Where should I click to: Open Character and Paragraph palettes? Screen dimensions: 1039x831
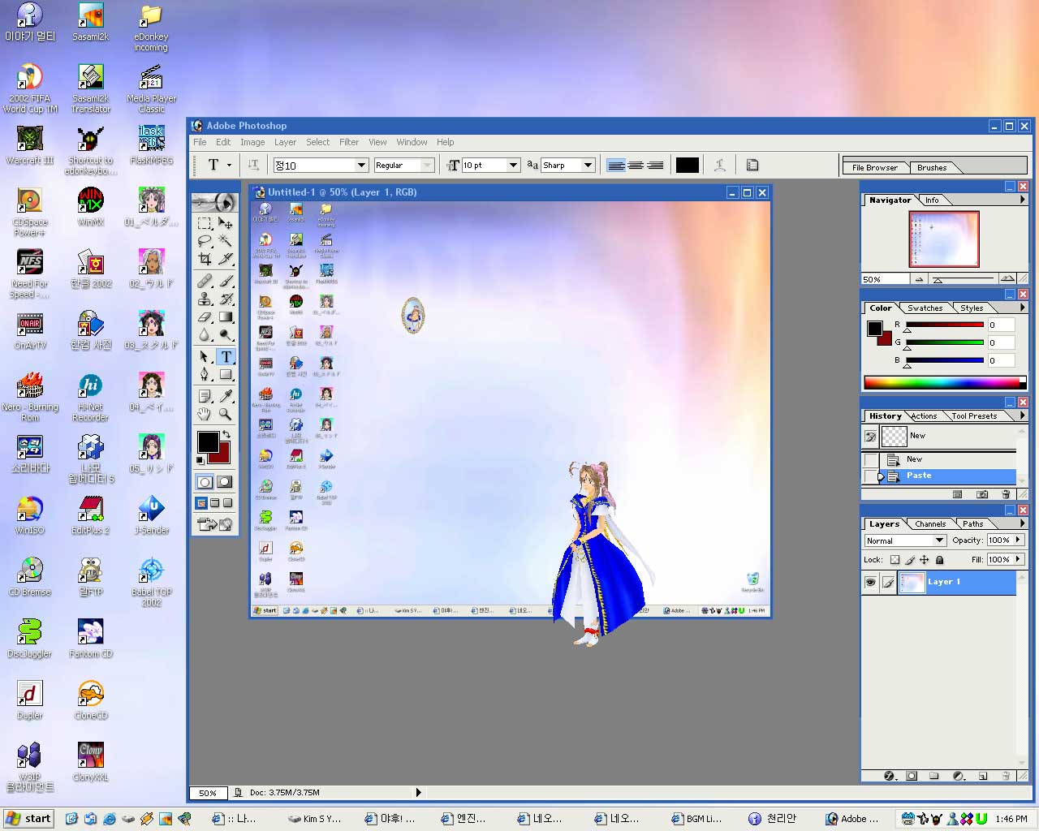coord(752,165)
